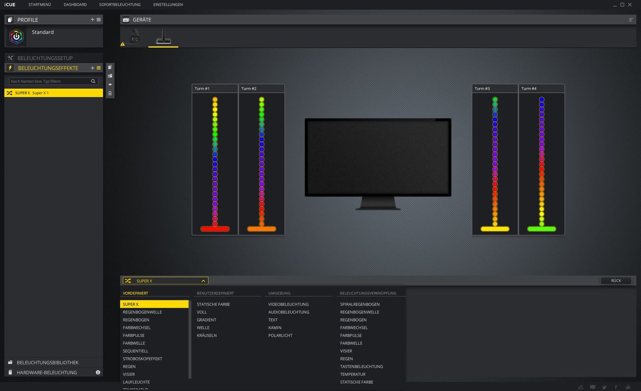The width and height of the screenshot is (641, 391).
Task: Choose Tastenbeleuchtung in Beleuchtungsverknüpfung list
Action: pyautogui.click(x=362, y=367)
